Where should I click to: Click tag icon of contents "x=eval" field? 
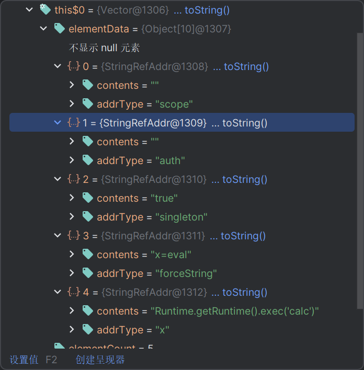(x=88, y=255)
